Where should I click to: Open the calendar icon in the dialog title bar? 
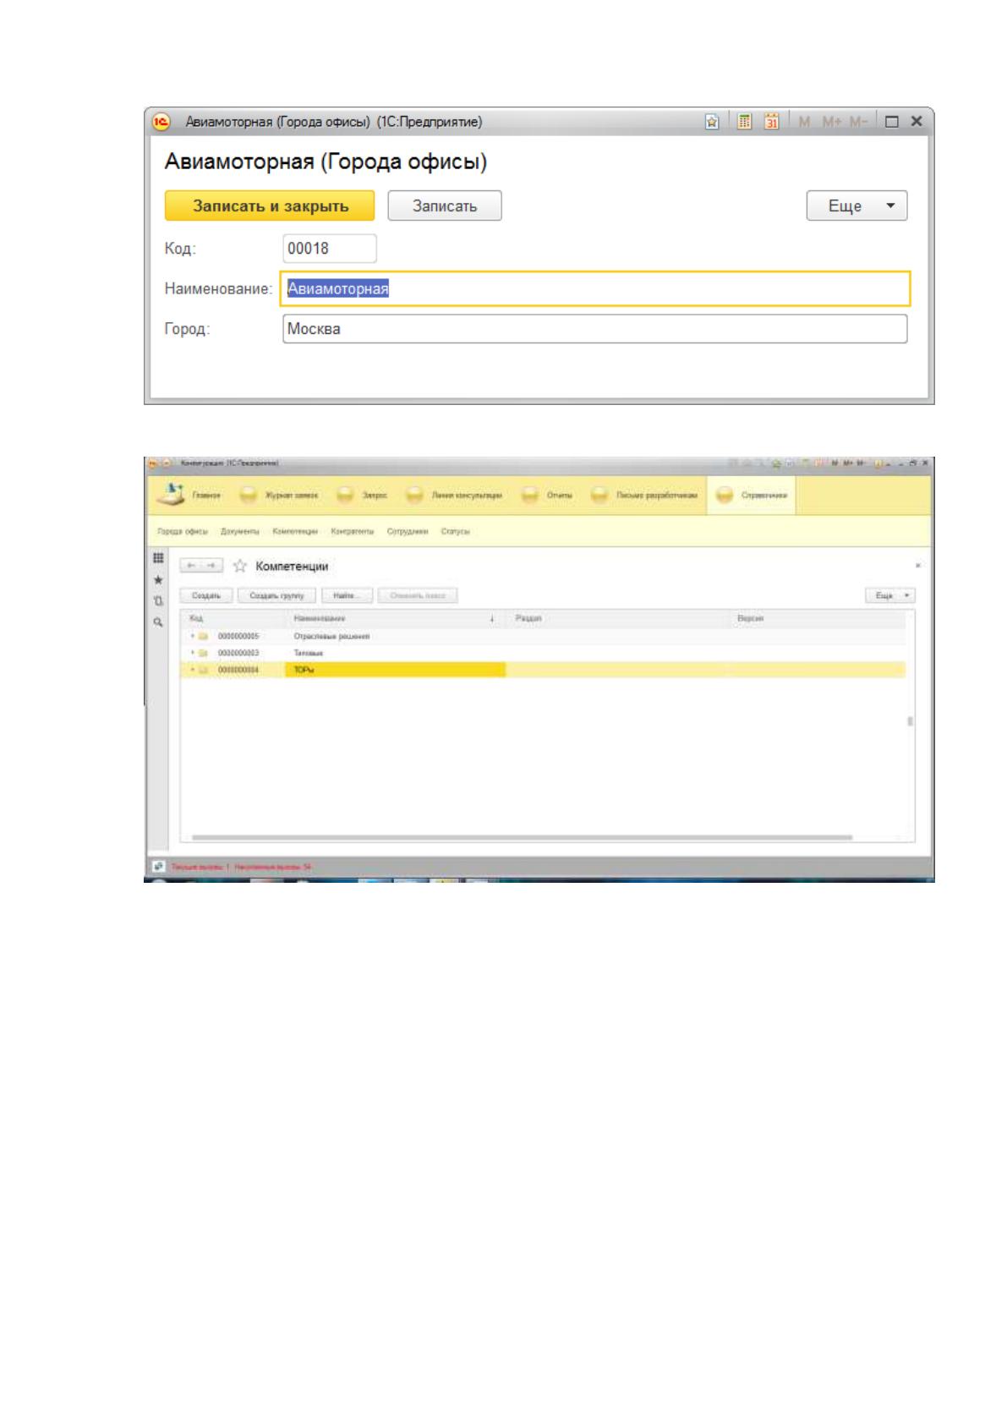[771, 122]
